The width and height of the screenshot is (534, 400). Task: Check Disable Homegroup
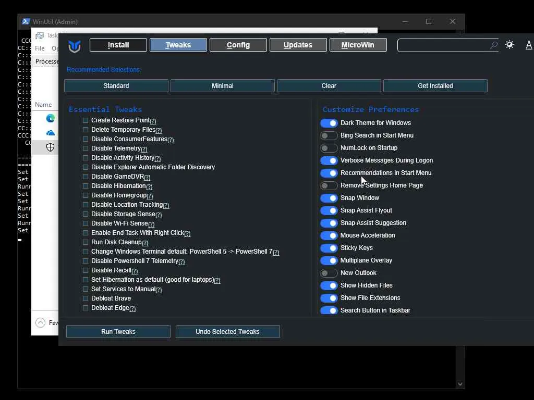click(86, 195)
